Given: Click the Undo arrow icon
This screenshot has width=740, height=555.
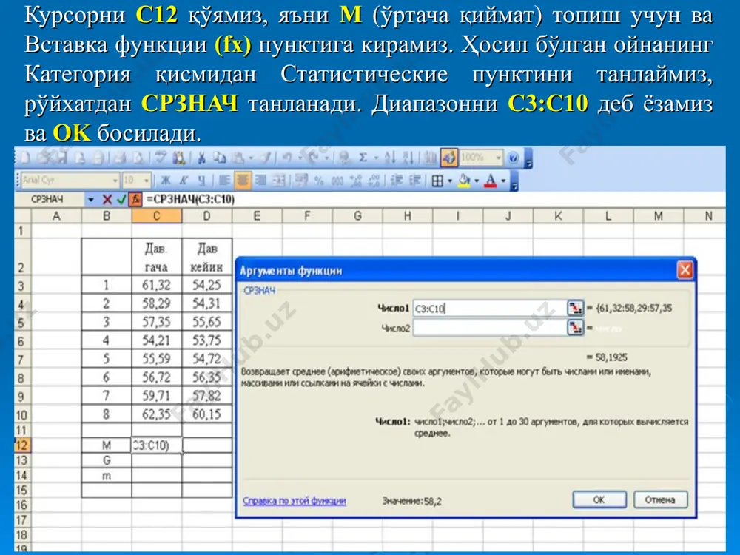Looking at the screenshot, I should (287, 158).
